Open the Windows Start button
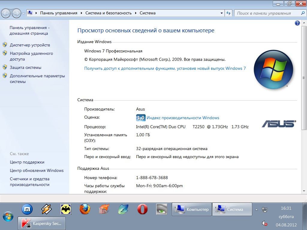 pyautogui.click(x=8, y=217)
